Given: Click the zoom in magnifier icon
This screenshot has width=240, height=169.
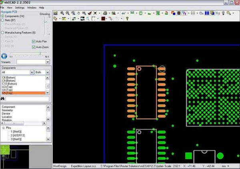Looking at the screenshot, I should click(x=62, y=13).
